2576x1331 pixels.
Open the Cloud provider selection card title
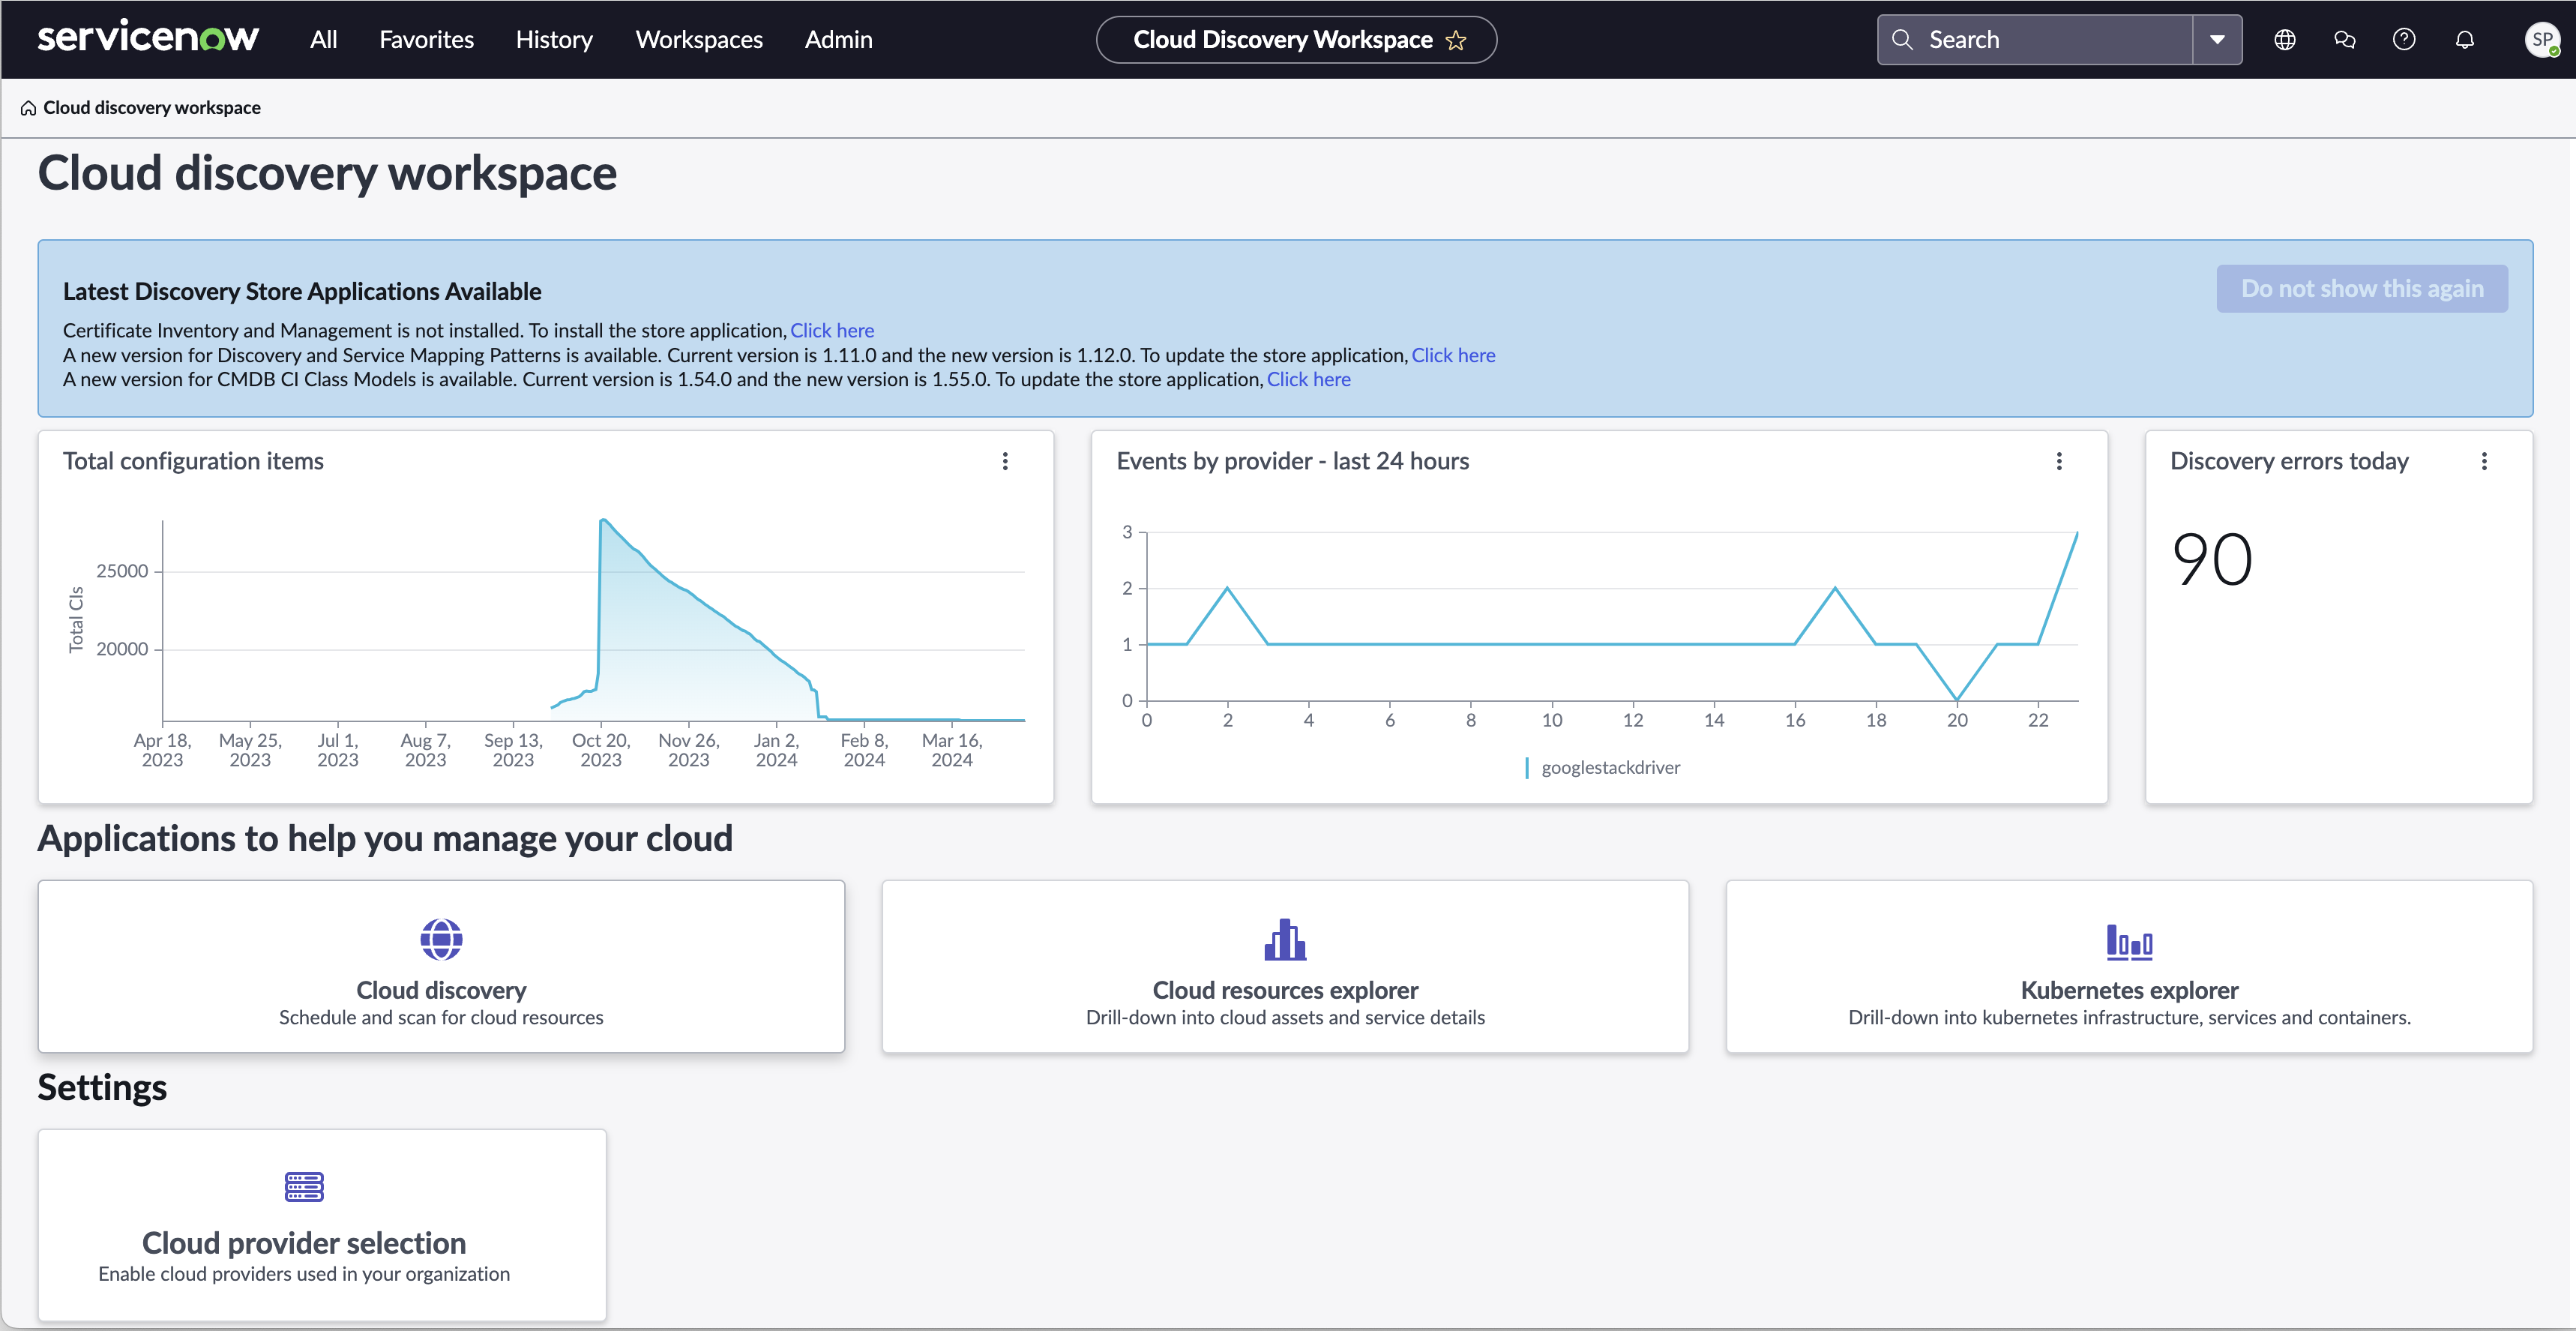pos(304,1243)
